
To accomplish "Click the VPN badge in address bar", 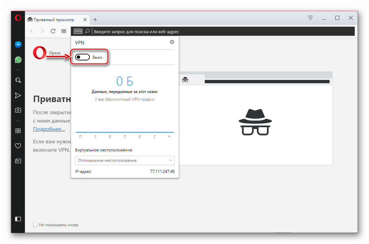I will click(78, 31).
